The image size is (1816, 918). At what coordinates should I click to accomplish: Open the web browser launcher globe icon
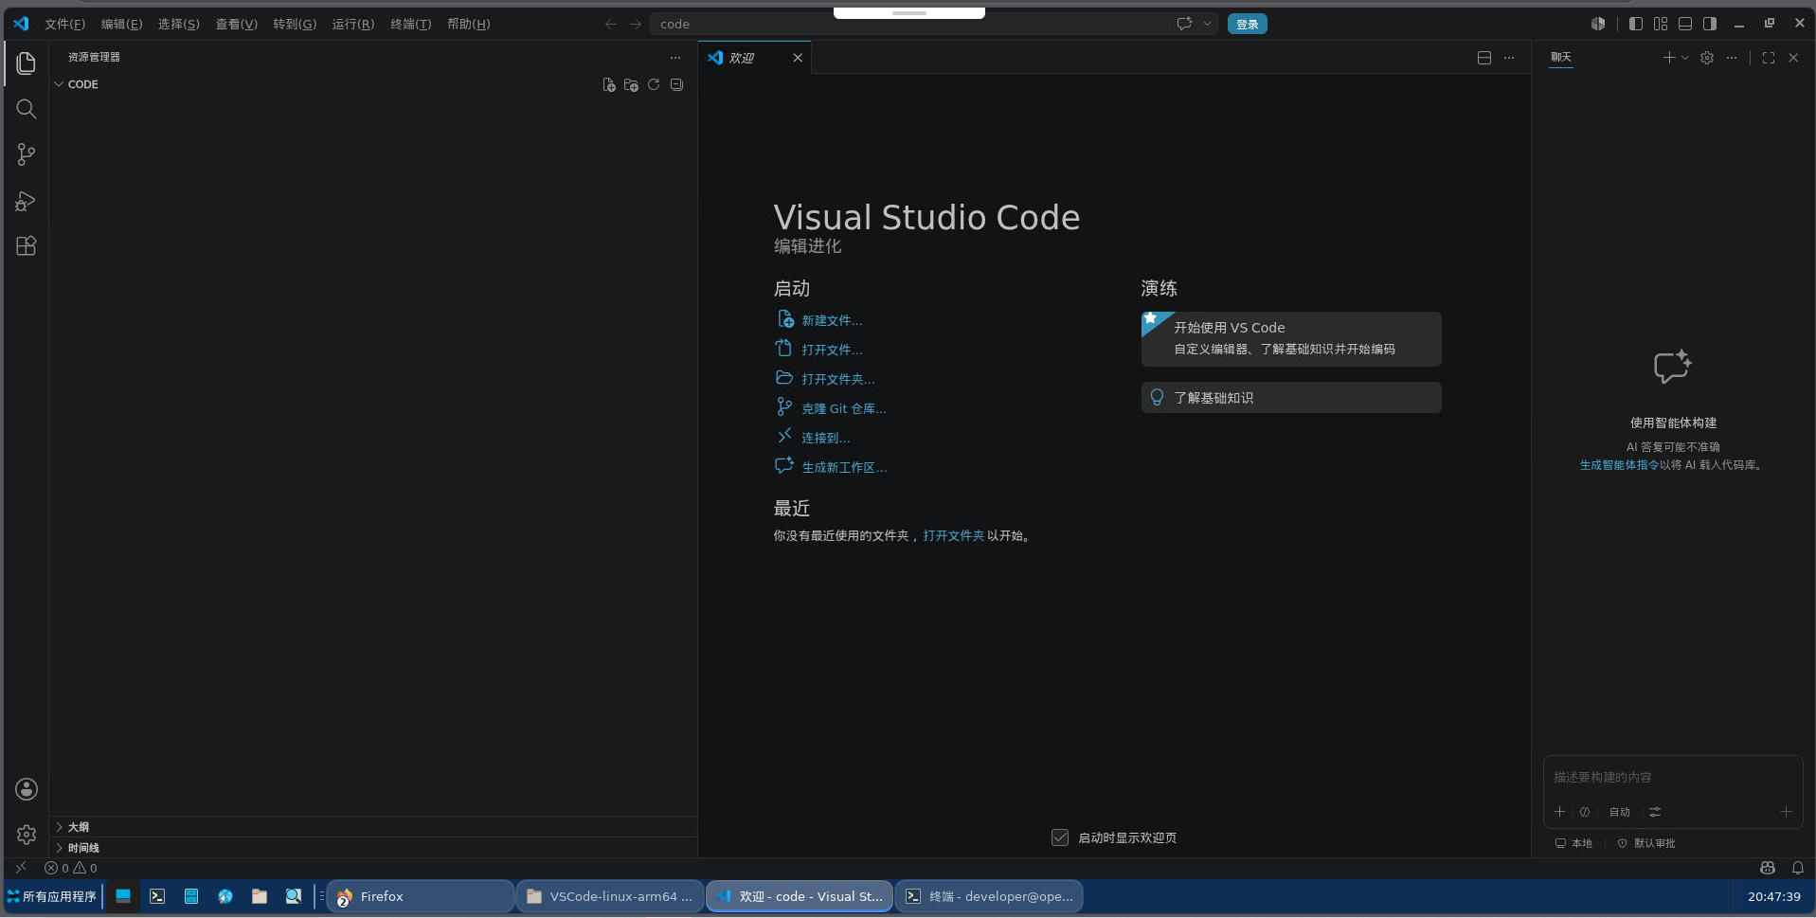[x=225, y=896]
